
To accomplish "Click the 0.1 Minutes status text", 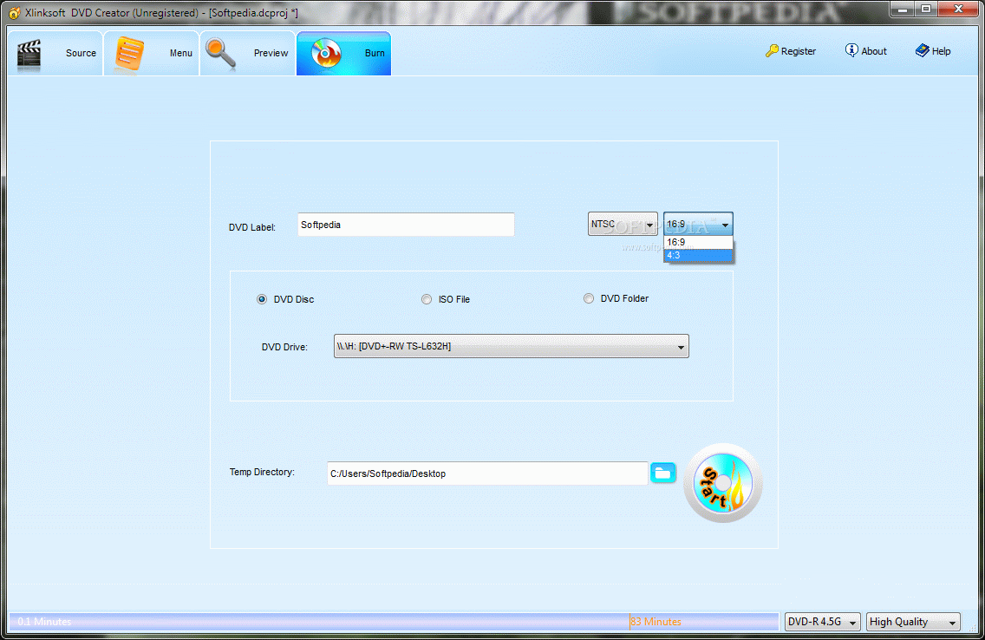I will point(44,622).
